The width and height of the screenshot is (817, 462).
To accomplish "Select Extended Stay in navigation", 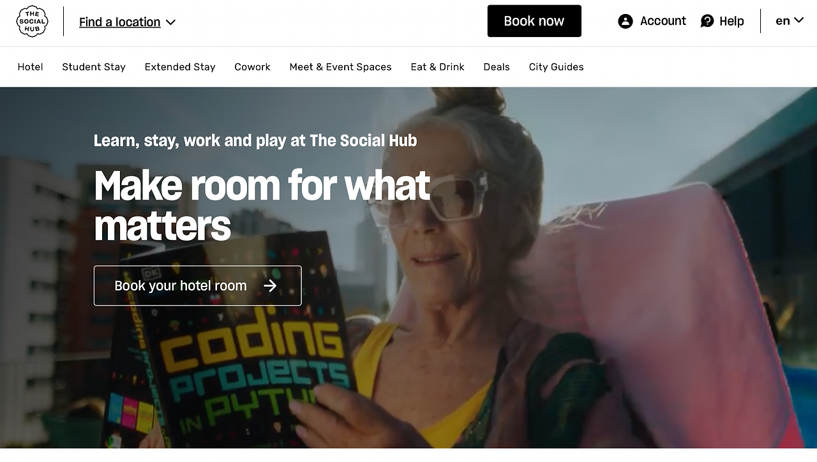I will (180, 67).
